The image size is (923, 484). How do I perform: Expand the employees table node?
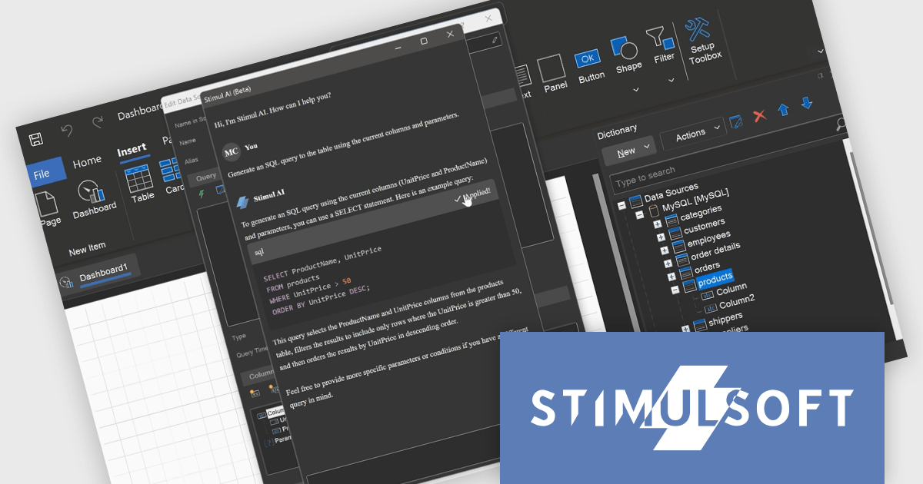(x=665, y=250)
